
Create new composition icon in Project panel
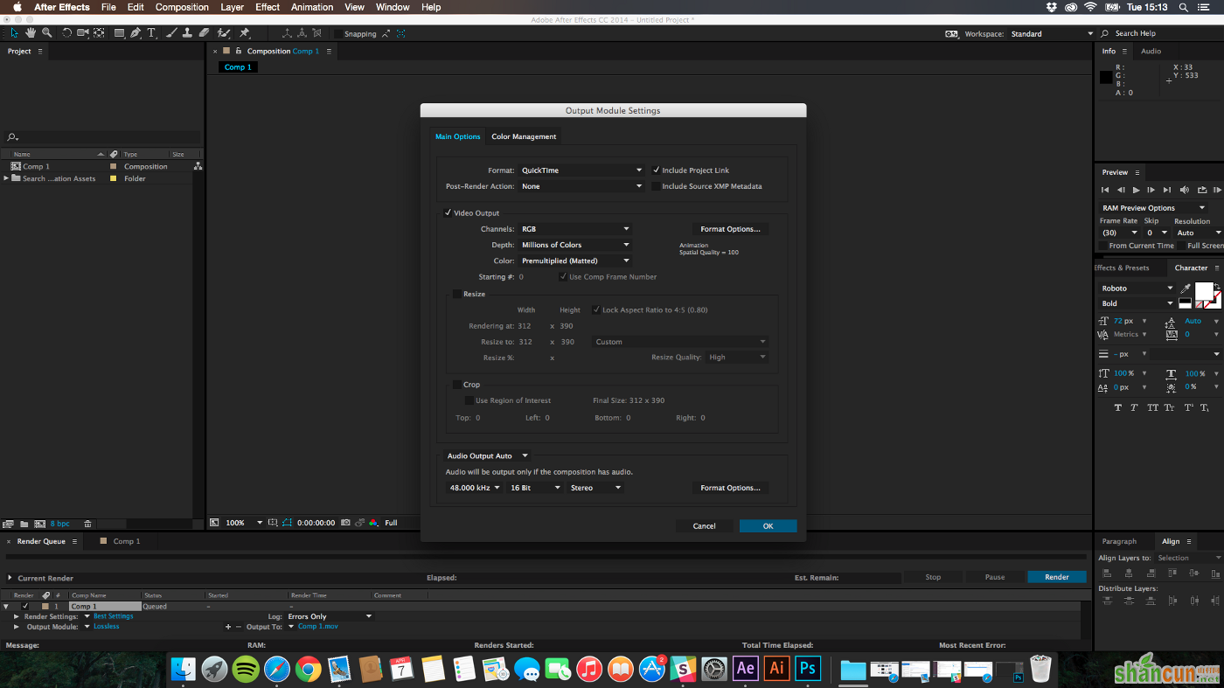tap(39, 524)
